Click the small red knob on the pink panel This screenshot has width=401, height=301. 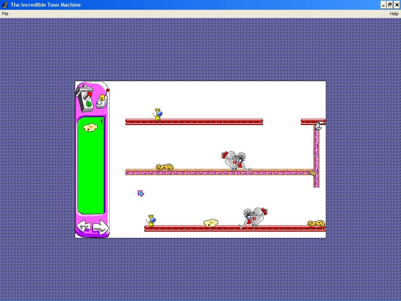108,90
